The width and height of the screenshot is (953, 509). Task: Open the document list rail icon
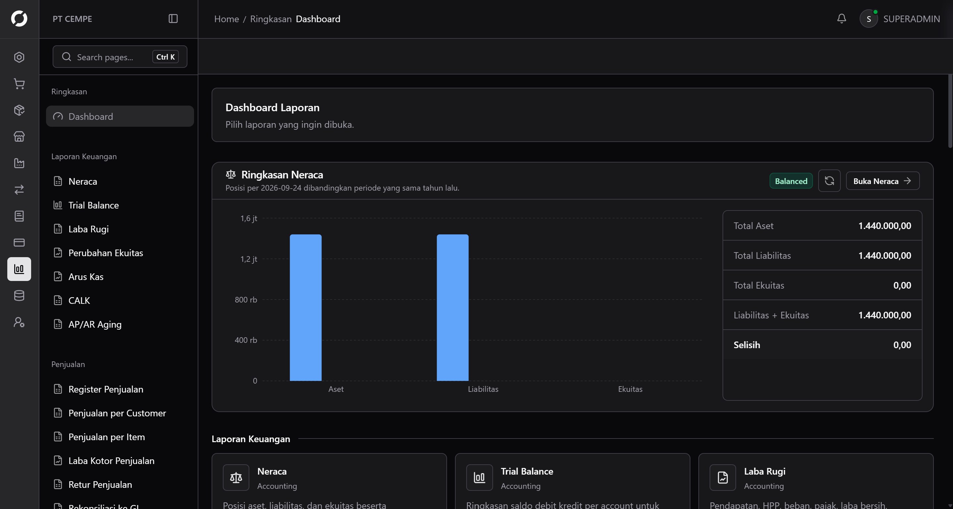tap(19, 216)
